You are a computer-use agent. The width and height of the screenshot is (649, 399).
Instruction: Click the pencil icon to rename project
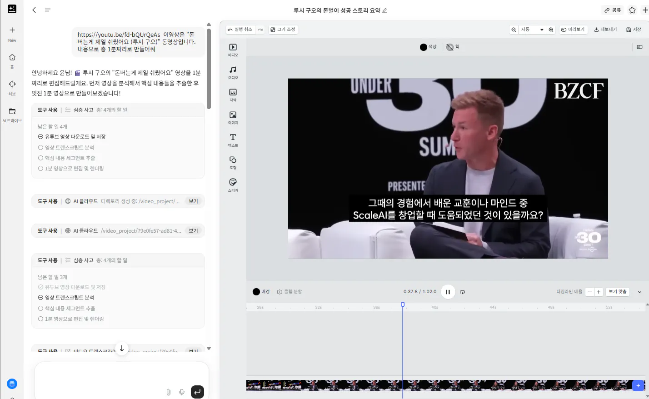384,10
